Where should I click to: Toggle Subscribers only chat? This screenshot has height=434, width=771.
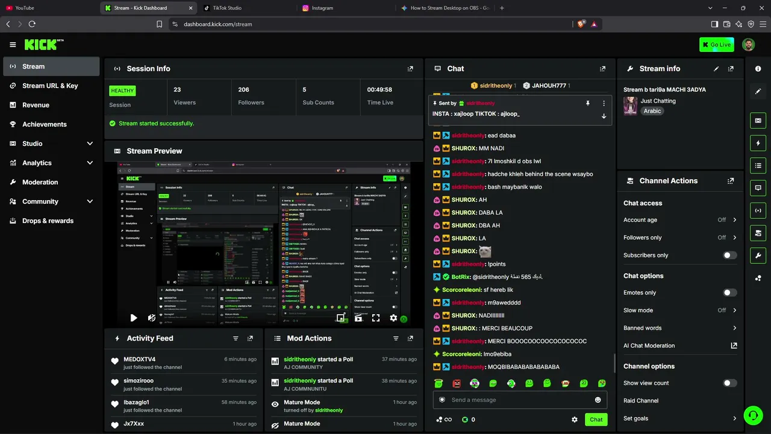(x=729, y=255)
